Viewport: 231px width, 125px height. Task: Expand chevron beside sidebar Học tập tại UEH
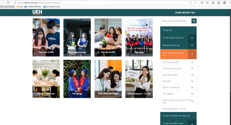192,75
